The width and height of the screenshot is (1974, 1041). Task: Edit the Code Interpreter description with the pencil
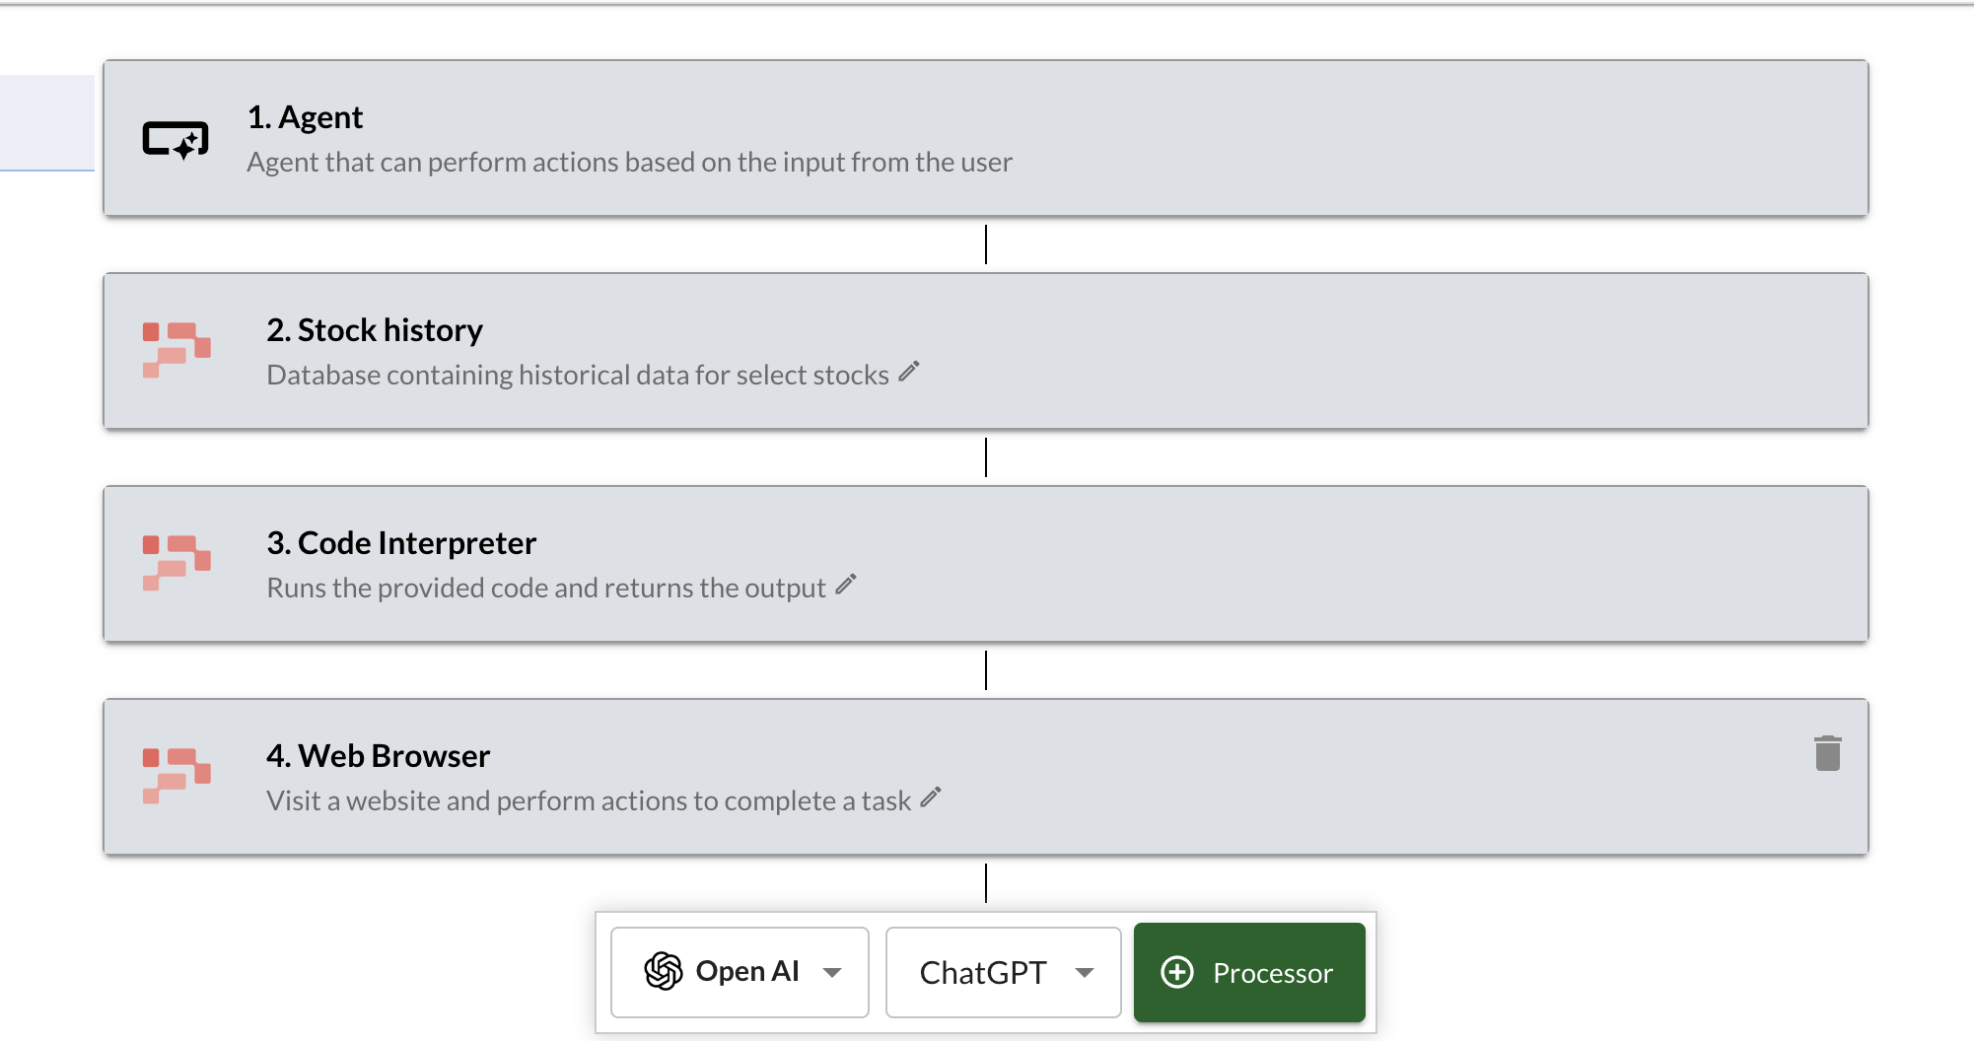point(845,585)
